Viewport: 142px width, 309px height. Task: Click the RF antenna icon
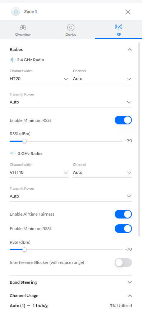pyautogui.click(x=118, y=27)
